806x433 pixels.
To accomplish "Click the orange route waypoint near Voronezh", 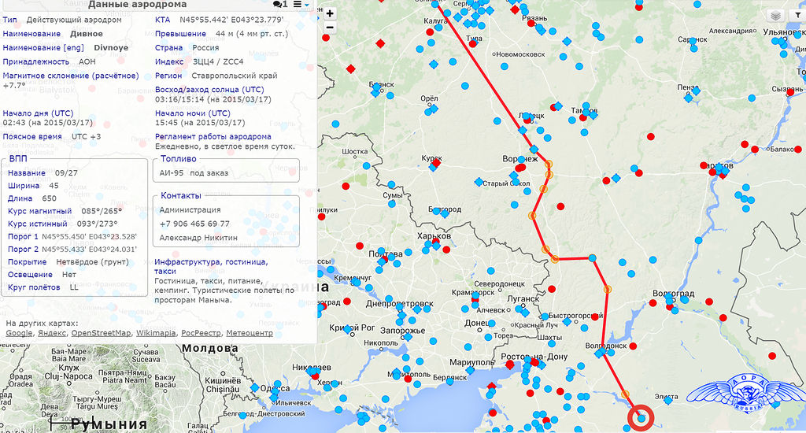I will click(x=549, y=165).
